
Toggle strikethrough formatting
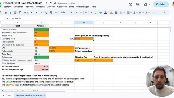pyautogui.click(x=101, y=13)
